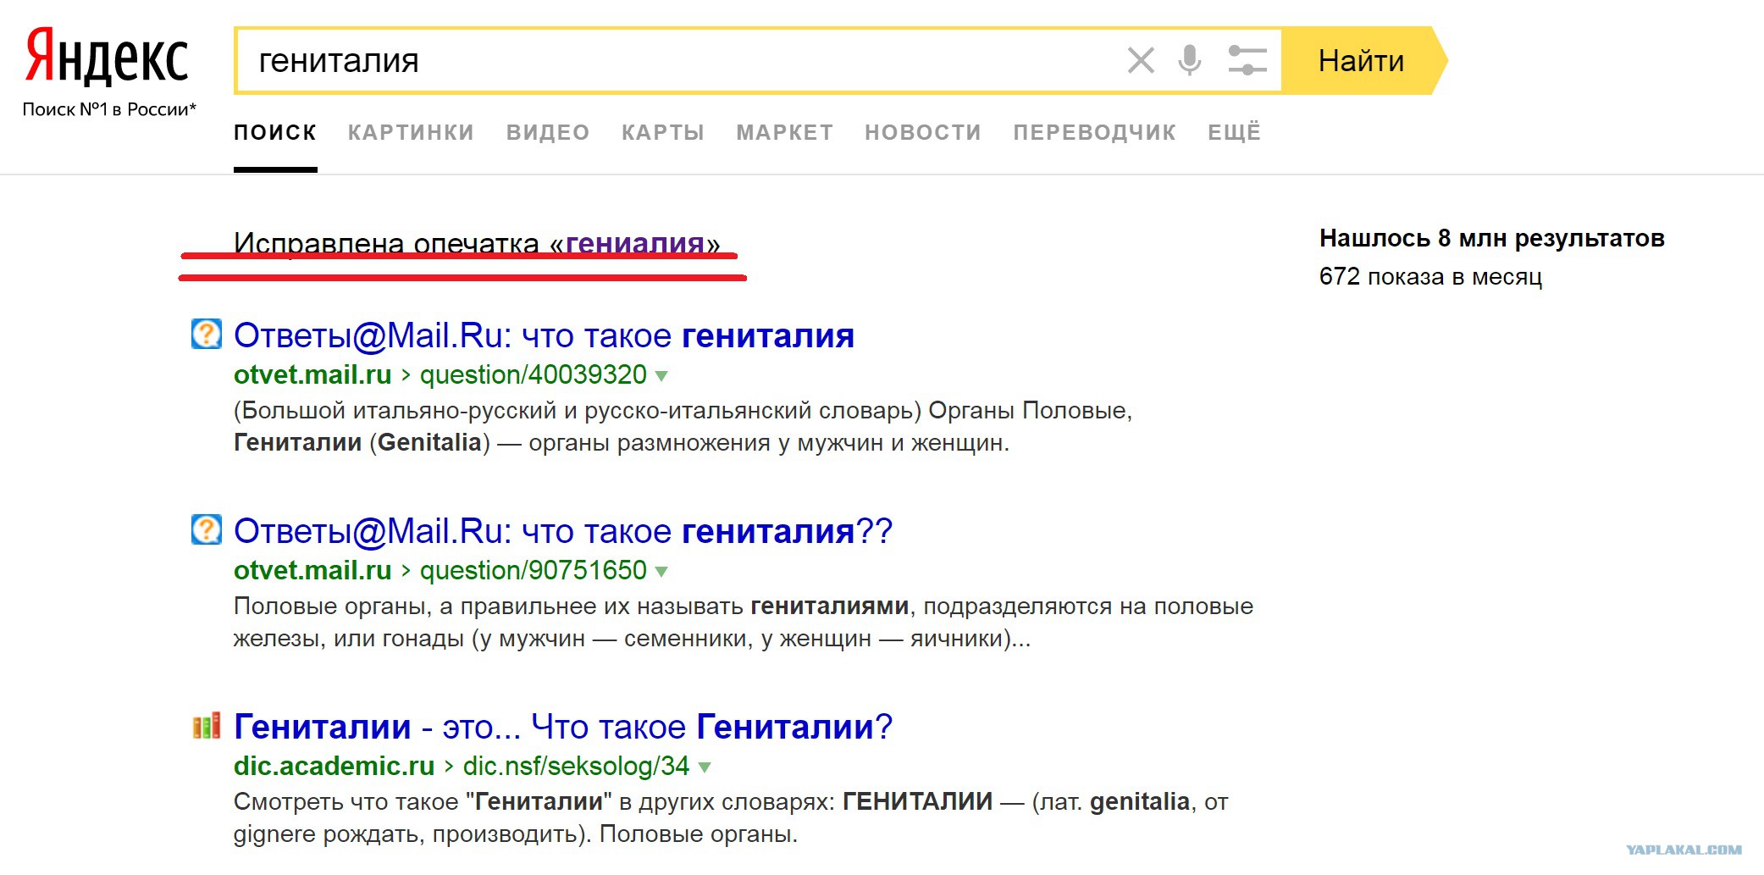The height and width of the screenshot is (875, 1764).
Task: Open advanced search settings sliders icon
Action: [1247, 61]
